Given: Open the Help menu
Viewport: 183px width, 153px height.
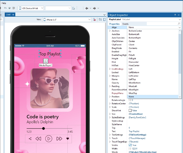Looking at the screenshot, I should click(x=4, y=3).
